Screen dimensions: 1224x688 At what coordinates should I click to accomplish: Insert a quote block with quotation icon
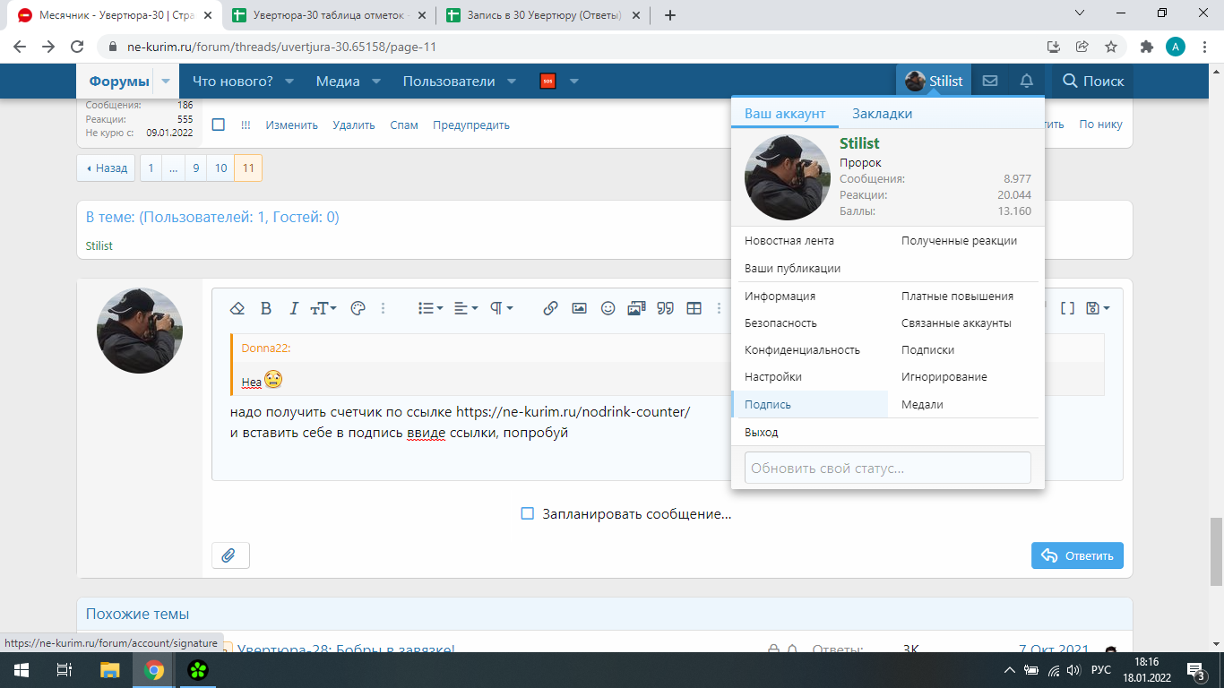tap(665, 308)
